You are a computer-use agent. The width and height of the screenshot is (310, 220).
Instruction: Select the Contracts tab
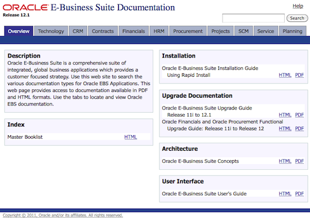pyautogui.click(x=103, y=31)
